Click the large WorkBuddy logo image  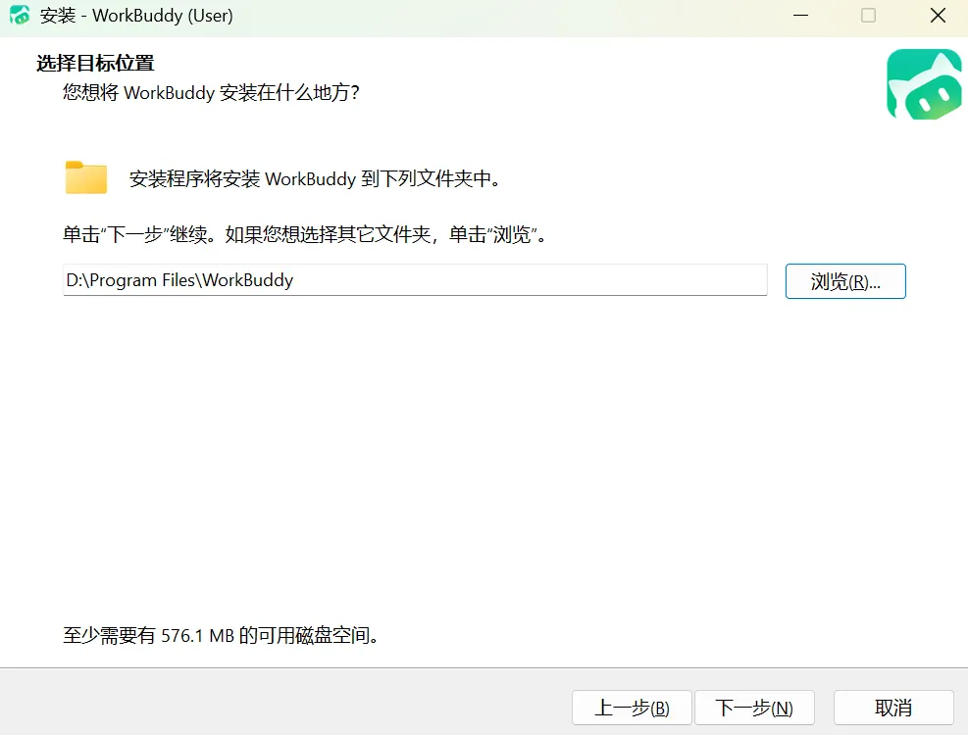pos(924,84)
